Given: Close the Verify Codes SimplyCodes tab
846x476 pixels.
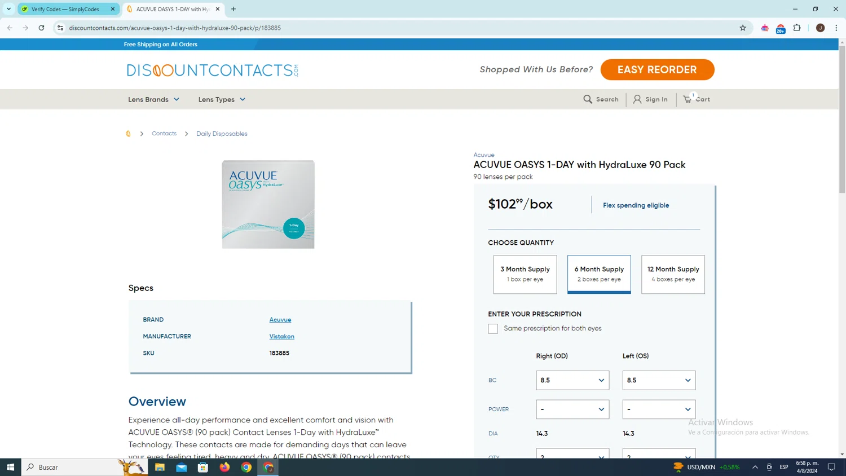Looking at the screenshot, I should [x=113, y=9].
